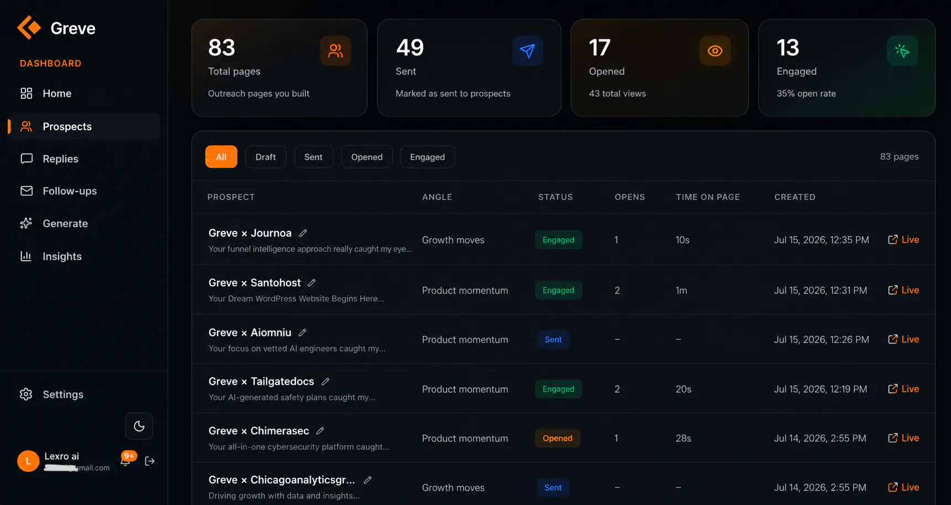Click the Greve × Journoa prospect name
This screenshot has height=505, width=951.
click(x=250, y=233)
